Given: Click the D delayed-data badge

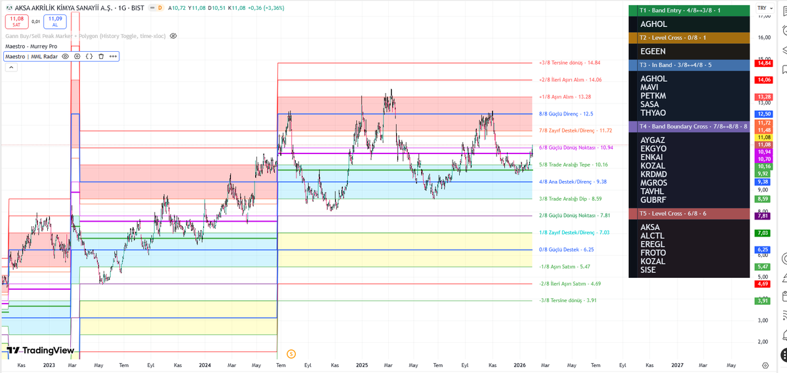Looking at the screenshot, I should click(159, 7).
